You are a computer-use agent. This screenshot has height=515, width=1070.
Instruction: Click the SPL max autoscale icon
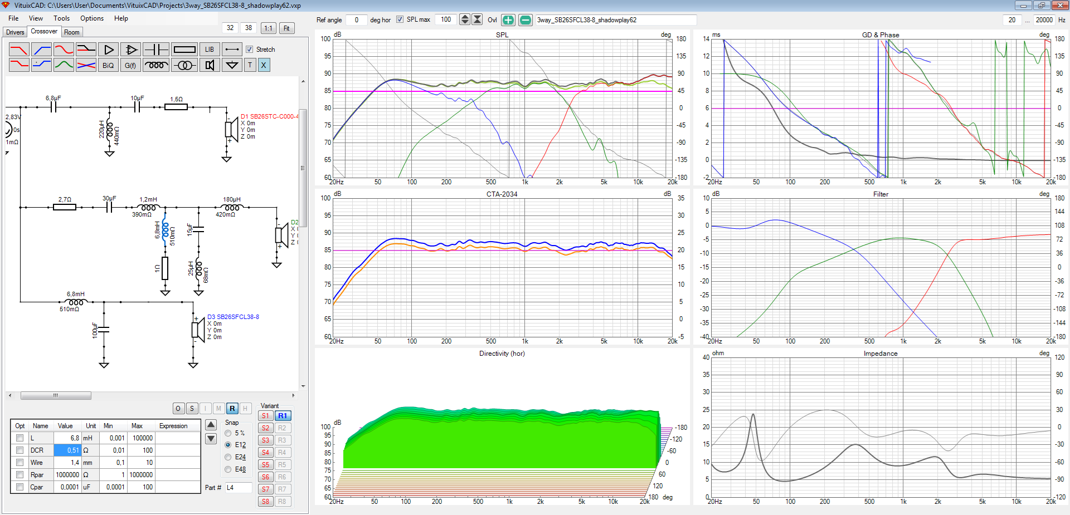tap(478, 19)
